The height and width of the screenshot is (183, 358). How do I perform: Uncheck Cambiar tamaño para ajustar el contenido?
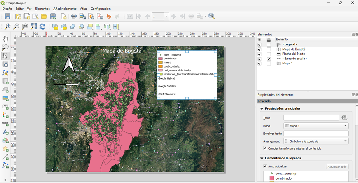pos(265,148)
